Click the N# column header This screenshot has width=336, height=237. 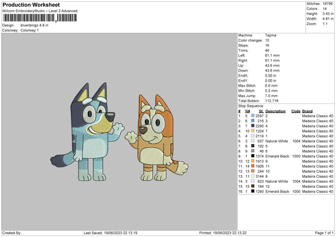(248, 111)
